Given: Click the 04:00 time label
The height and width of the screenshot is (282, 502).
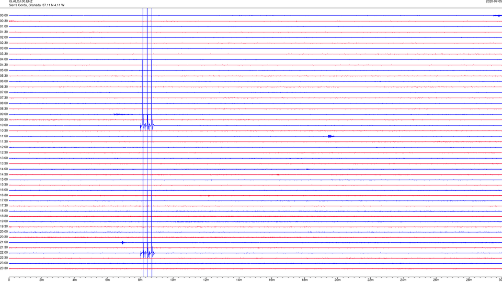Looking at the screenshot, I should tap(4, 60).
